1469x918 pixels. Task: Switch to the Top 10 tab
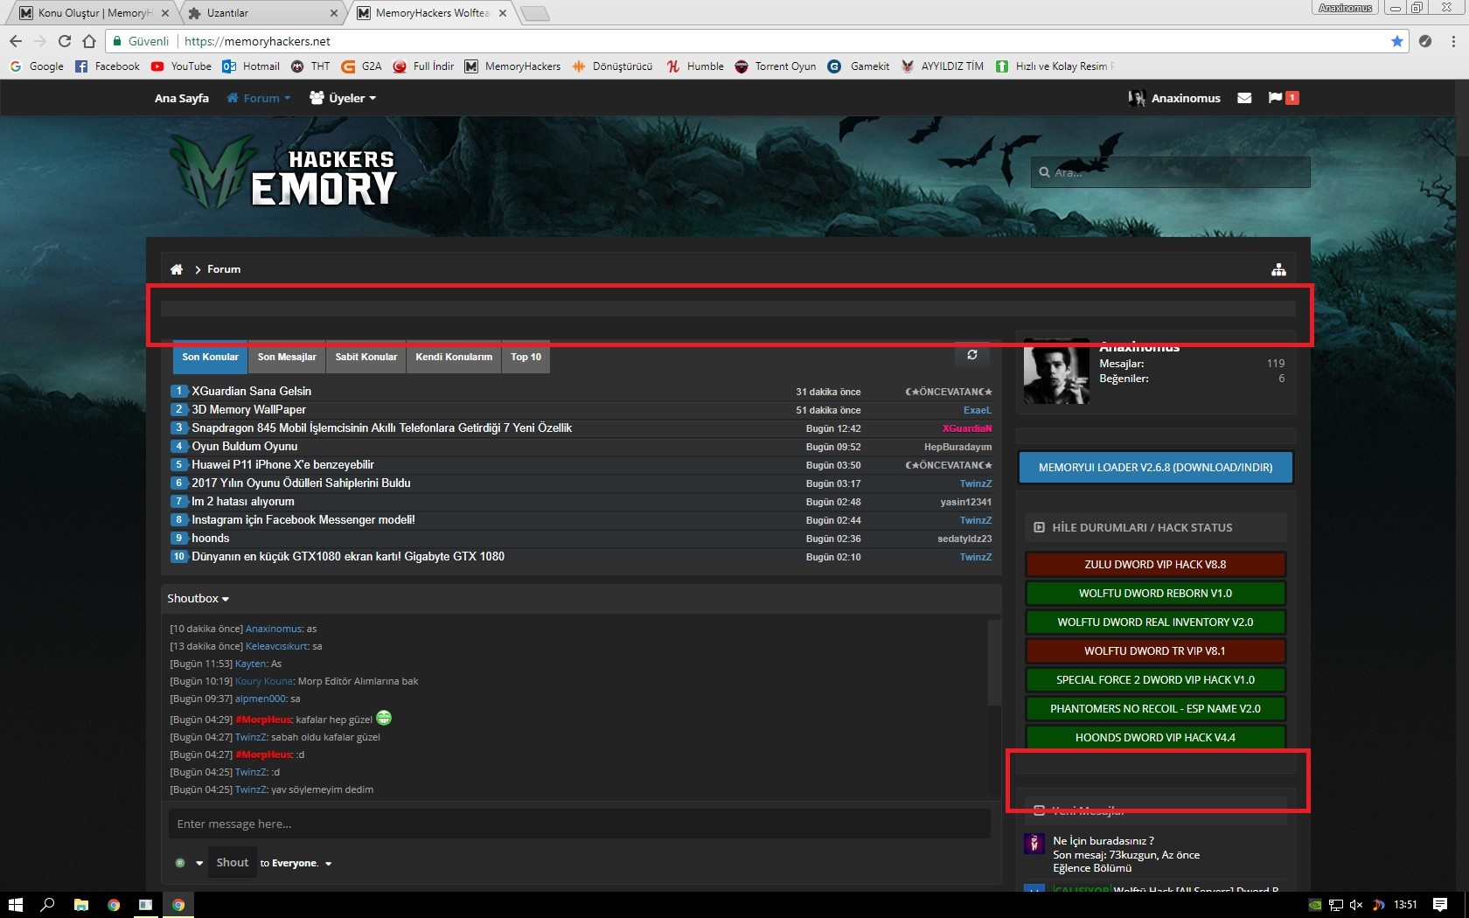[526, 357]
